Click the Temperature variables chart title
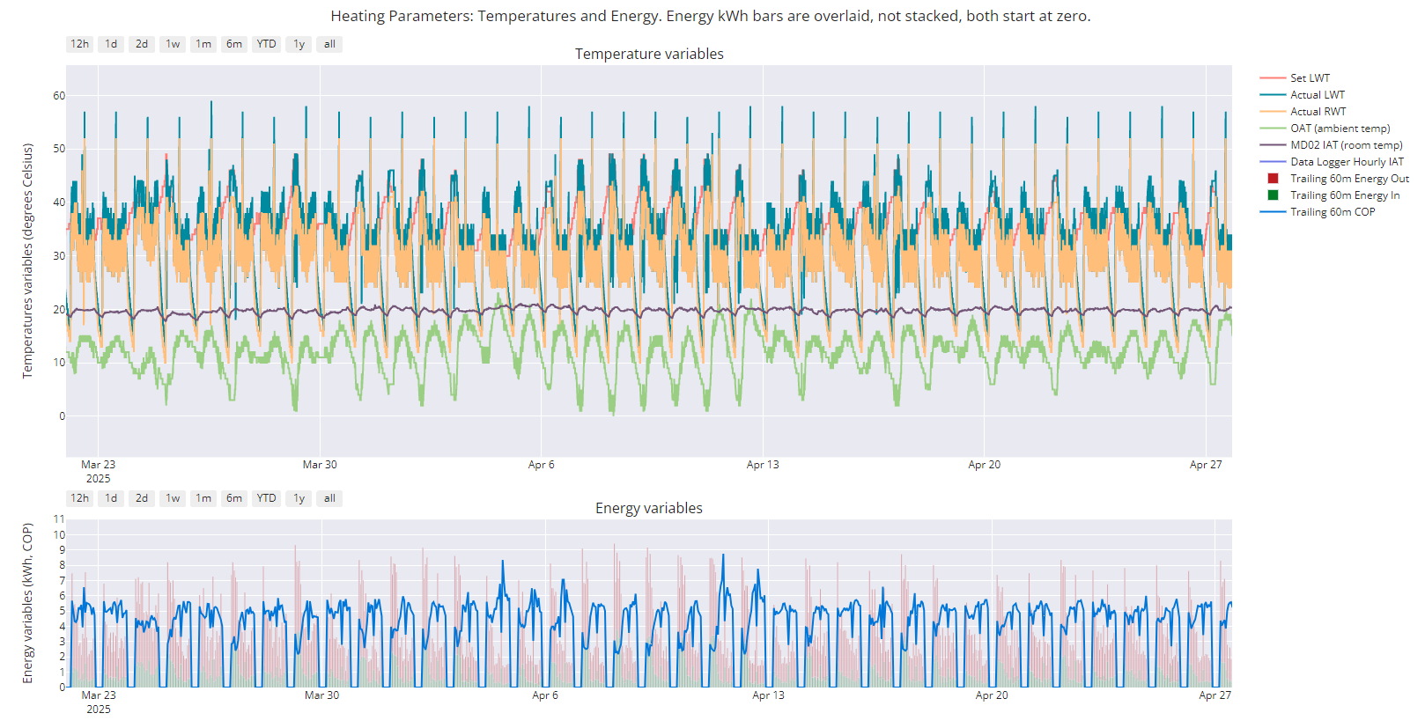The image size is (1425, 728). pyautogui.click(x=649, y=54)
